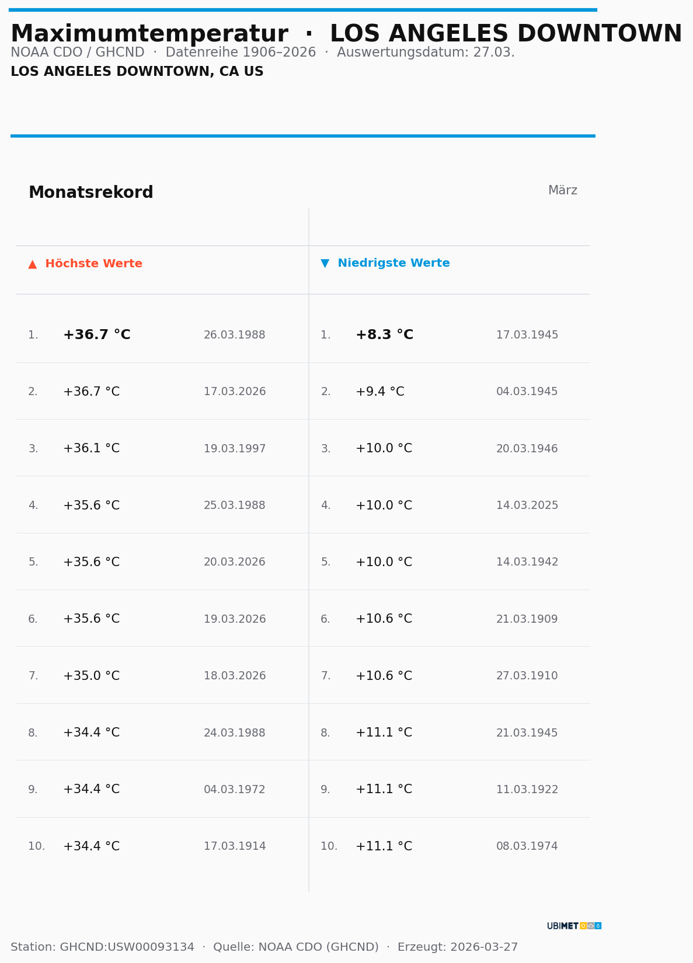Click the yellow sun icon in UBIMET logo
693x963 pixels.
point(583,926)
